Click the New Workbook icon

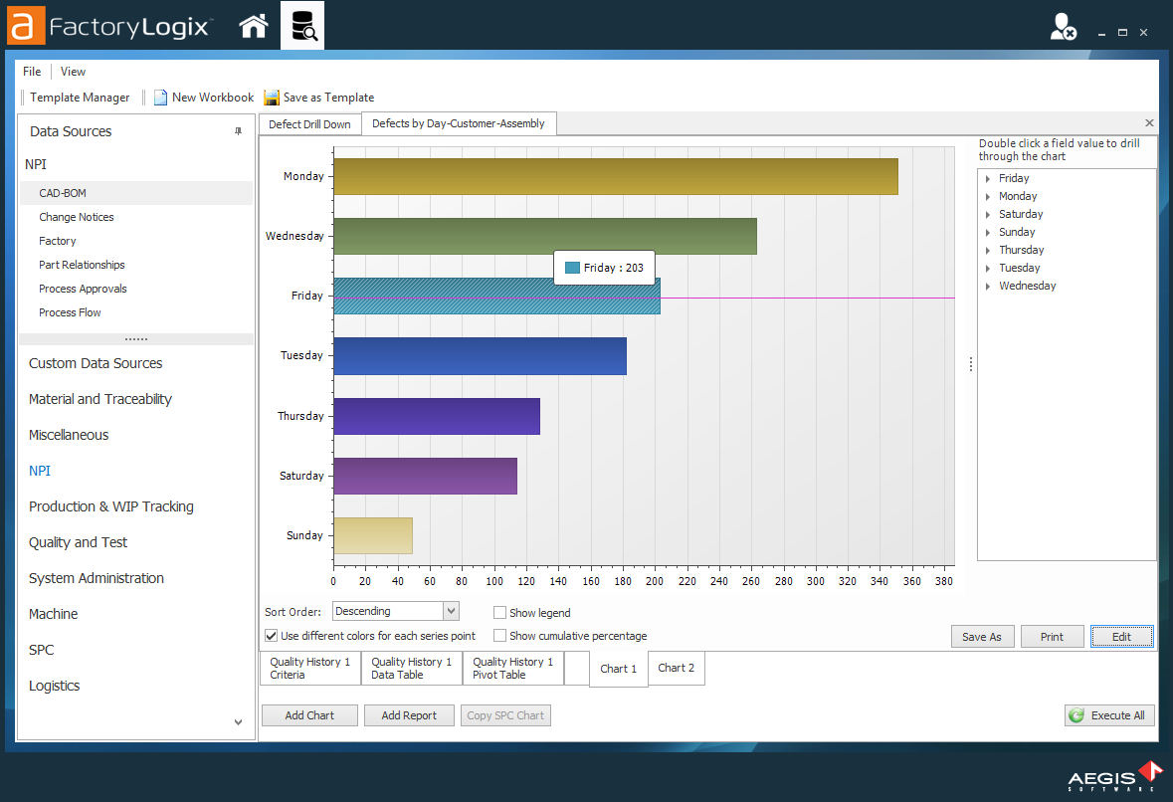point(160,97)
